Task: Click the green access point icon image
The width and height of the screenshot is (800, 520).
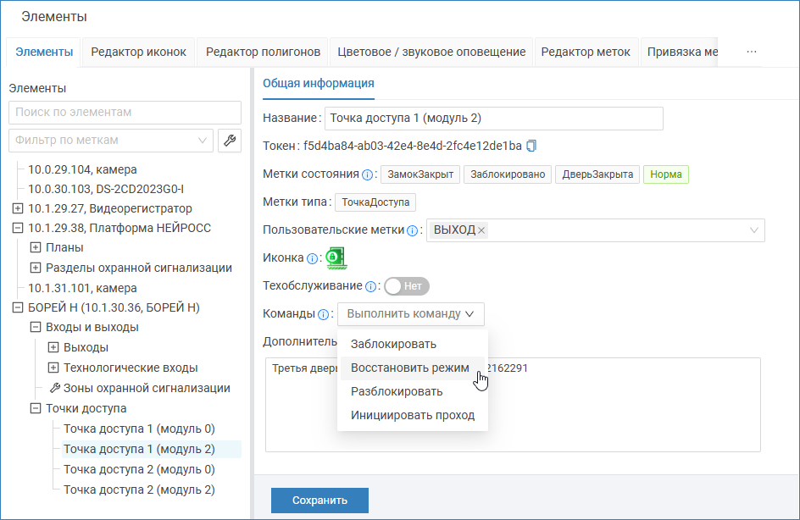Action: coord(336,257)
